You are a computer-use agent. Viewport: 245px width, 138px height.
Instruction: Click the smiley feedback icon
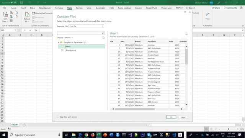pyautogui.click(x=241, y=8)
